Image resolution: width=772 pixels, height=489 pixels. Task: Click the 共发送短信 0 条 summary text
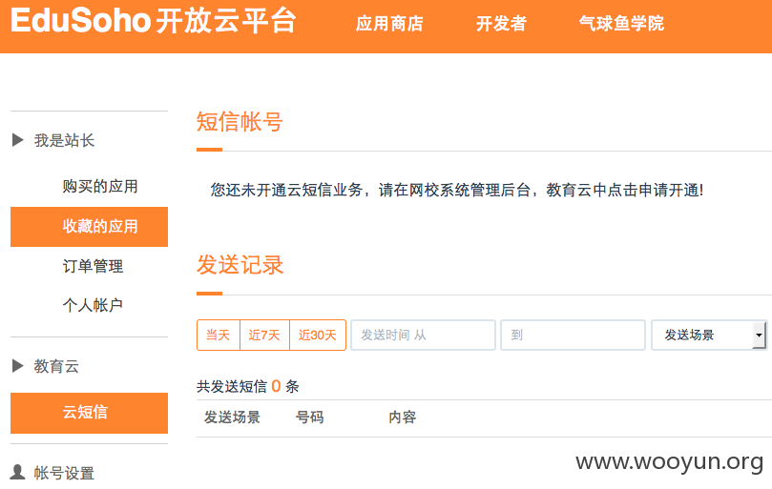248,386
